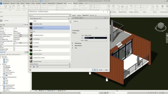Collapse the left pane with double-chevron icon
The image size is (168, 94).
click(x=70, y=67)
